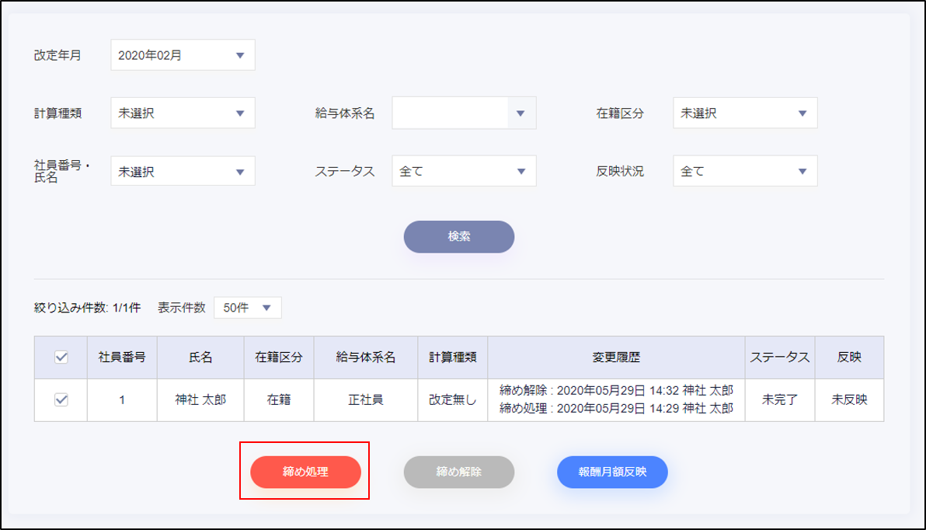The image size is (926, 530).
Task: Click the 変更履歴 column header
Action: click(616, 357)
